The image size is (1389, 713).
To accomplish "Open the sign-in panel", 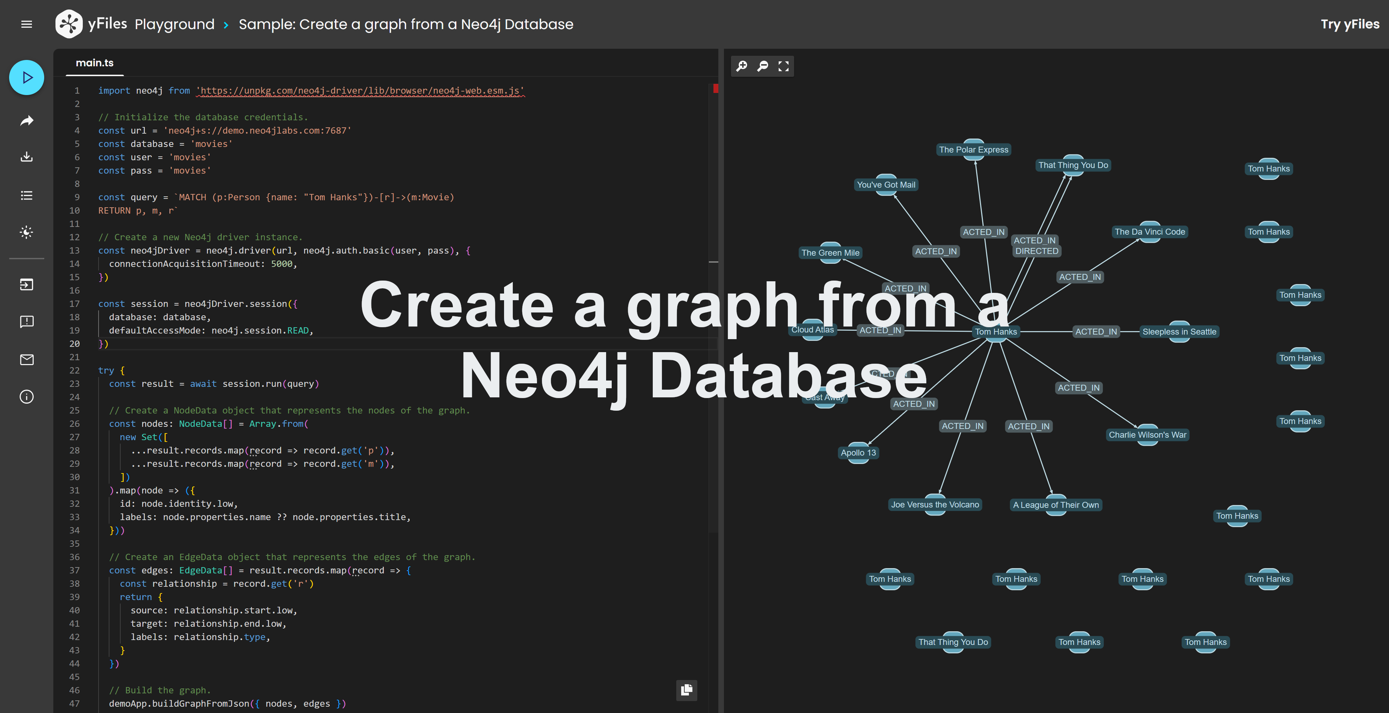I will [x=26, y=284].
